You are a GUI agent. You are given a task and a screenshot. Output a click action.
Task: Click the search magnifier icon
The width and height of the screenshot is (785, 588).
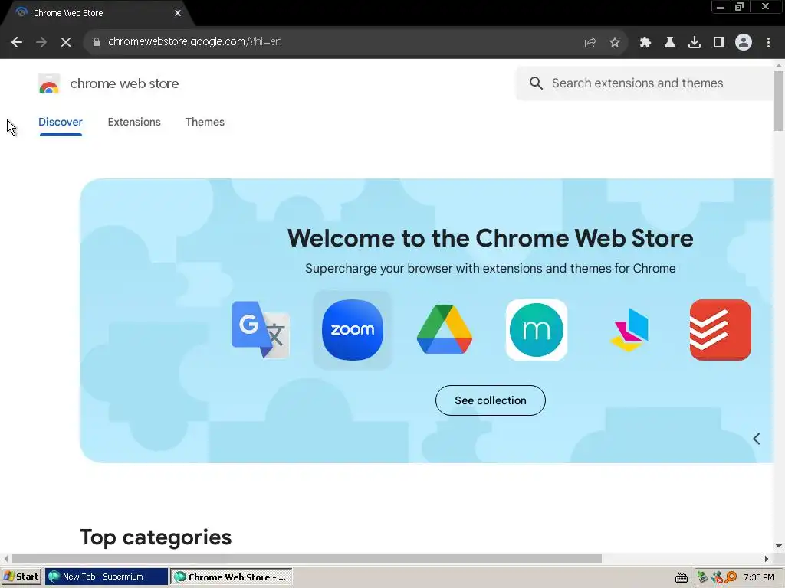[x=536, y=83]
